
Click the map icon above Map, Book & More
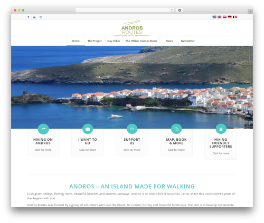[176, 129]
